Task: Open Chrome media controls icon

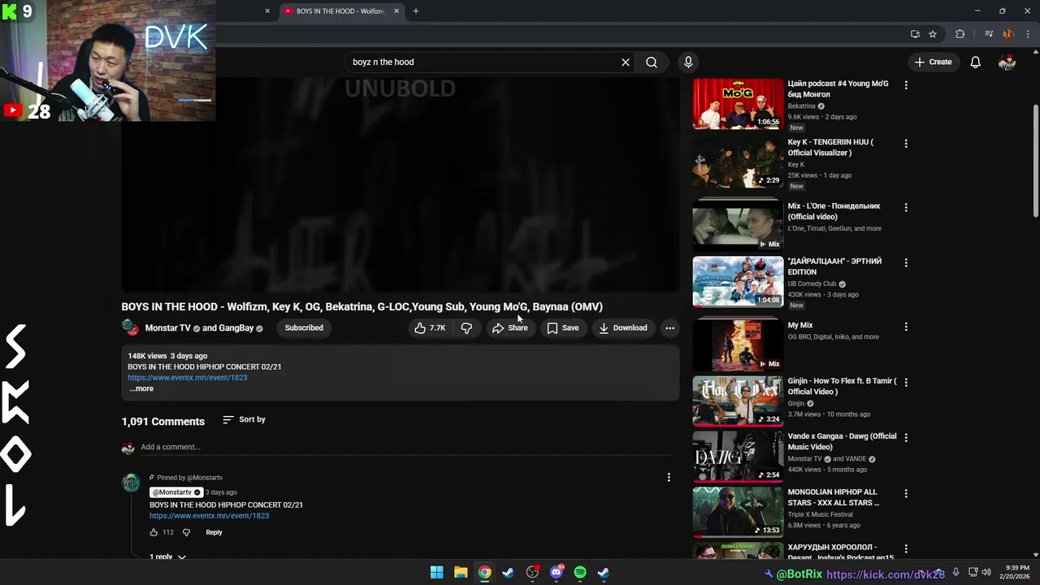Action: click(989, 34)
